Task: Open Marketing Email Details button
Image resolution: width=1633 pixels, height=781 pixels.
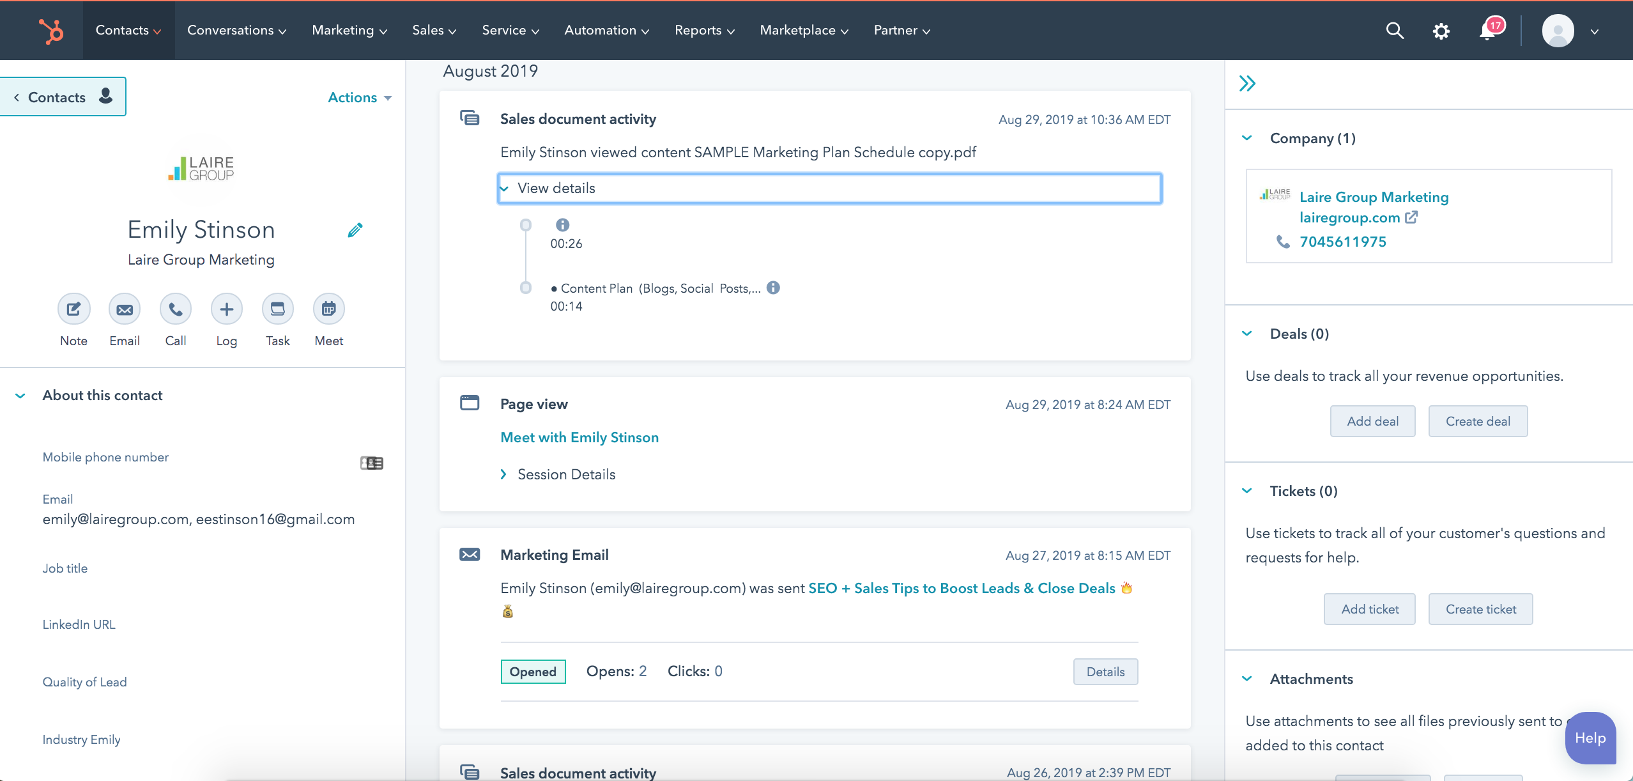Action: [x=1105, y=672]
